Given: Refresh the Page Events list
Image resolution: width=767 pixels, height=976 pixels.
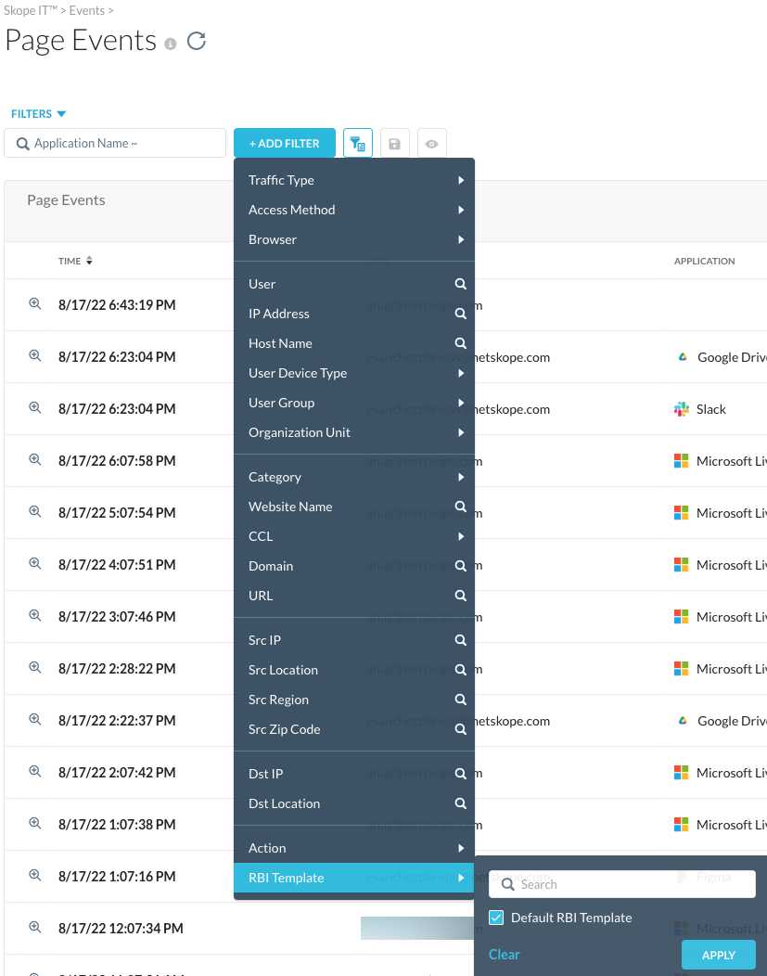Looking at the screenshot, I should pyautogui.click(x=197, y=41).
